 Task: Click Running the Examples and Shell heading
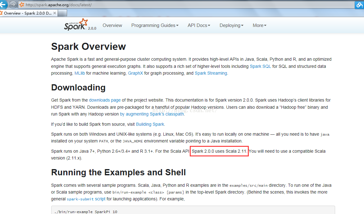point(118,173)
